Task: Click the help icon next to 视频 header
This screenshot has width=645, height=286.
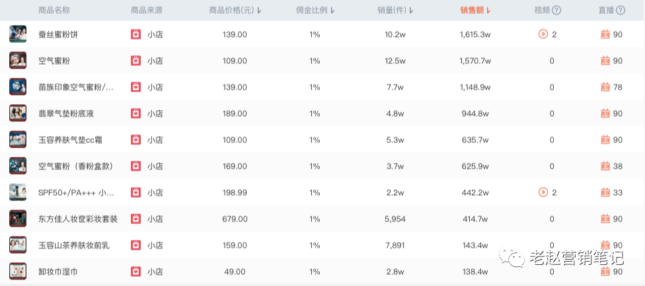Action: pyautogui.click(x=556, y=10)
